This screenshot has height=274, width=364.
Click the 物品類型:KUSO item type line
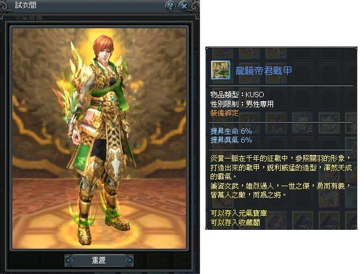(237, 95)
